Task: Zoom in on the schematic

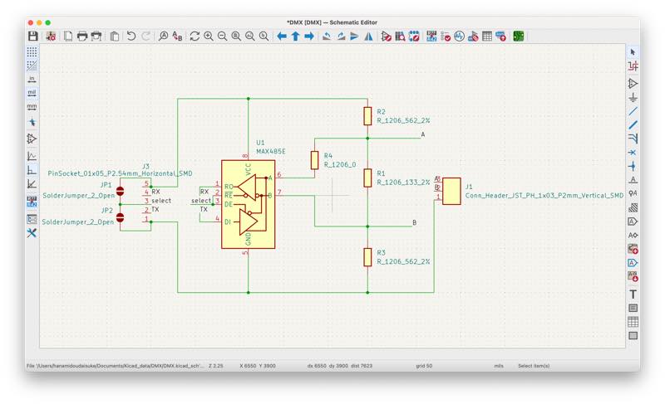Action: coord(209,36)
